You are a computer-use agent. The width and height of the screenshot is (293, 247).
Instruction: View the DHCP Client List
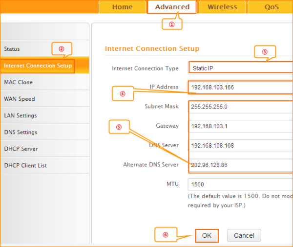pyautogui.click(x=25, y=165)
